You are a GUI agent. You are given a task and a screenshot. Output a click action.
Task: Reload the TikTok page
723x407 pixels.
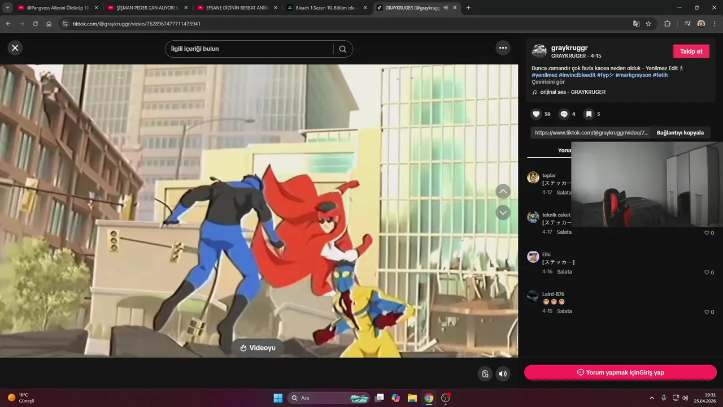(36, 24)
